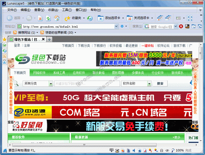This screenshot has width=205, height=155.
Task: Click the Home page toolbar icon
Action: click(x=57, y=18)
